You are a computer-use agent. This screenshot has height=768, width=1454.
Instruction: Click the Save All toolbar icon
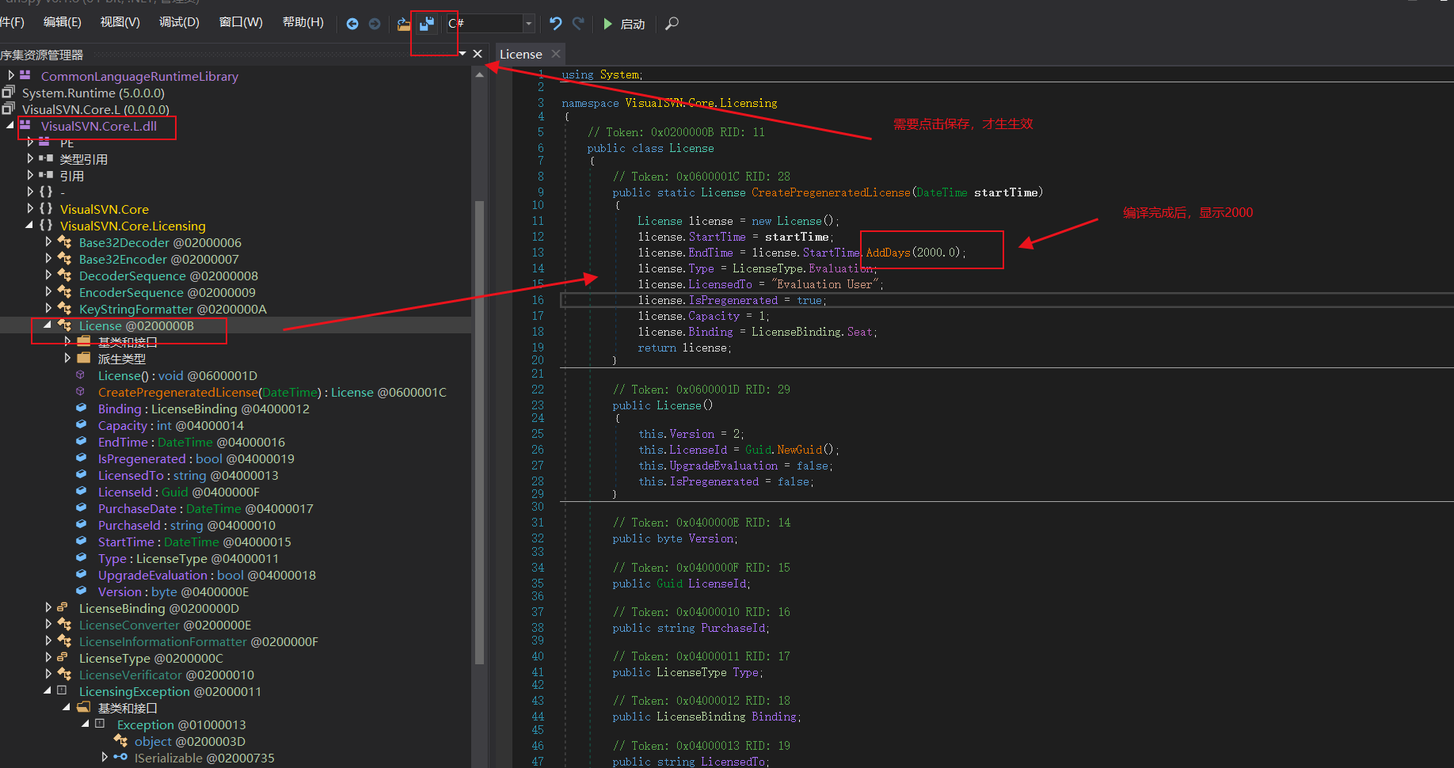point(427,24)
